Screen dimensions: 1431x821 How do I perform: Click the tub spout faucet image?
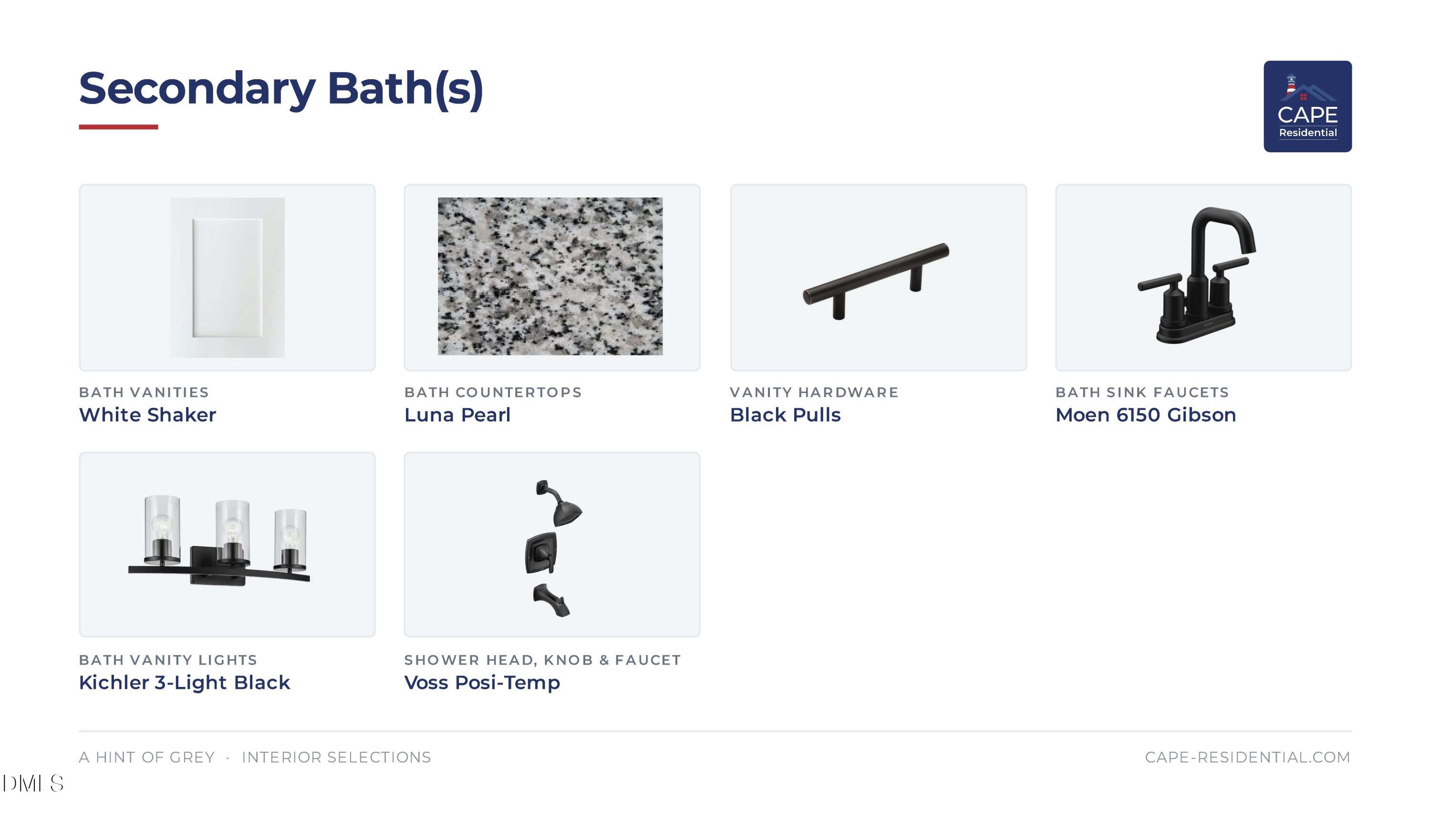(551, 600)
